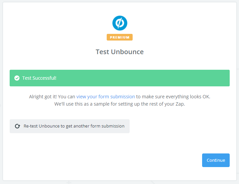Click the empty right end of the green success banner
The width and height of the screenshot is (239, 184).
coord(199,78)
